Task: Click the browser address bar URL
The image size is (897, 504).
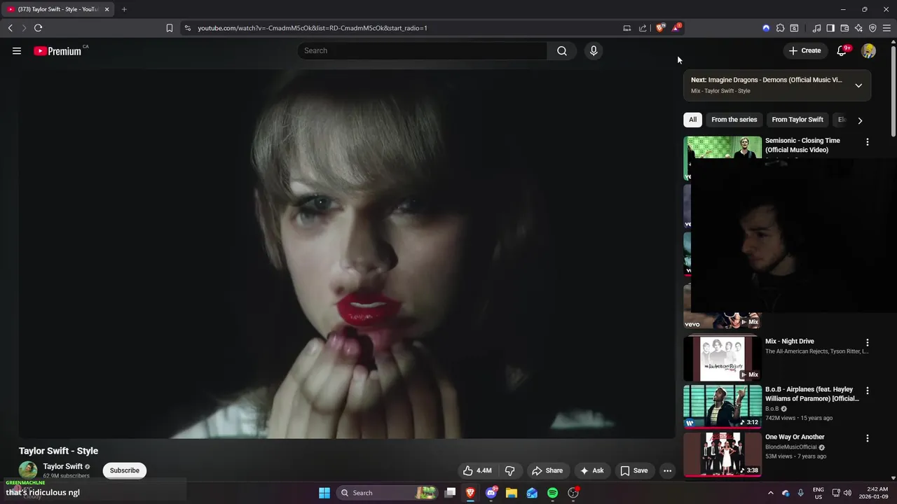Action: pyautogui.click(x=313, y=28)
